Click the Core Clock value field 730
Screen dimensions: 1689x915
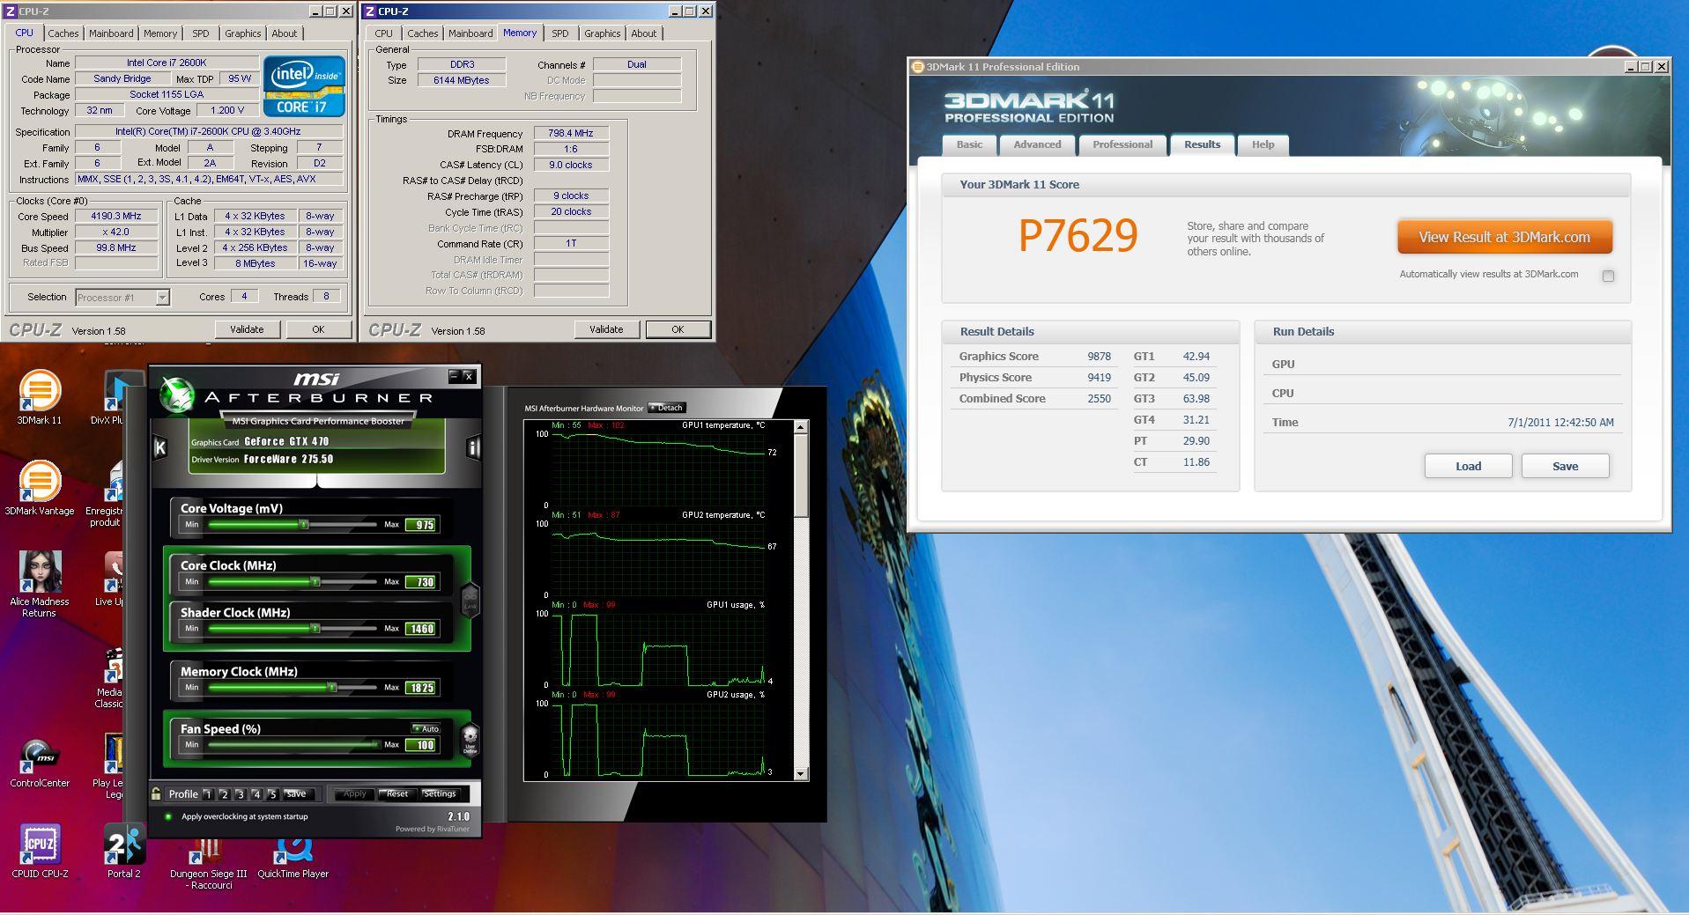point(421,582)
